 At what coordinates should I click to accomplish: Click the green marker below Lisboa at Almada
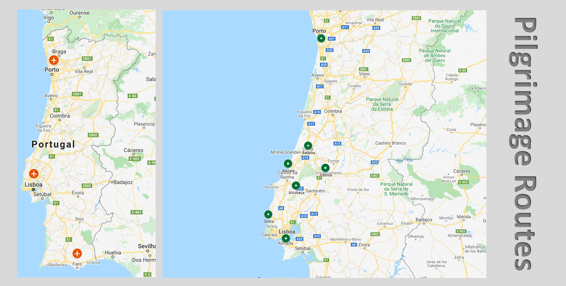(286, 238)
